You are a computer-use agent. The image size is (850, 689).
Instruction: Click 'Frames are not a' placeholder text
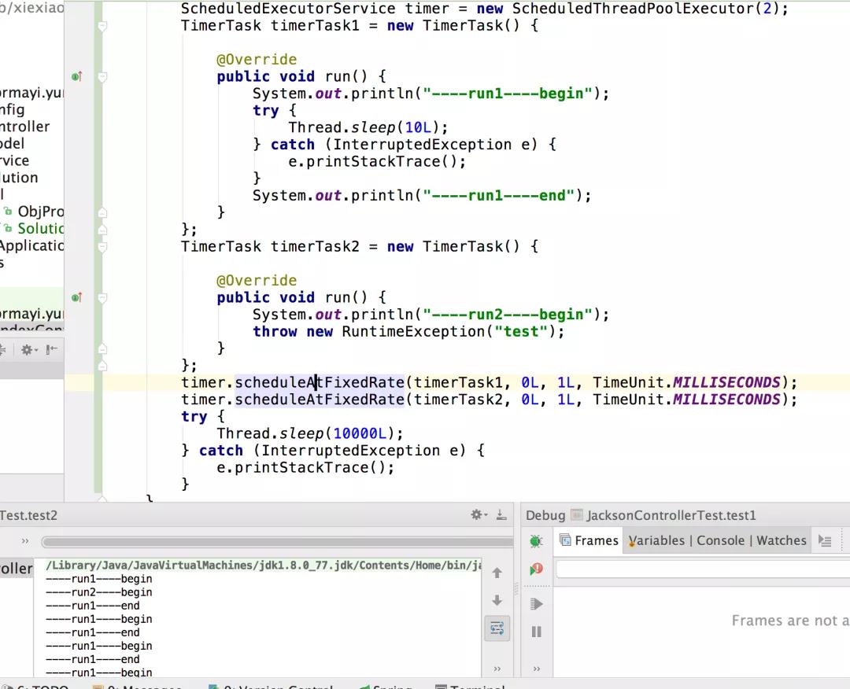coord(790,621)
